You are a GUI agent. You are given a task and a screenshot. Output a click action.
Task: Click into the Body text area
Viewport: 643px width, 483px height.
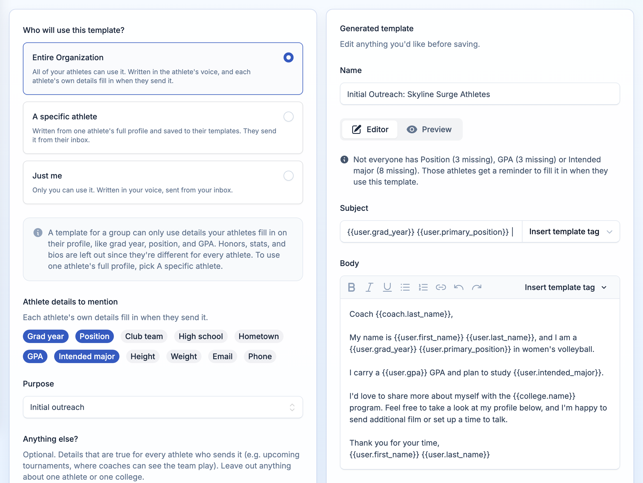(480, 384)
